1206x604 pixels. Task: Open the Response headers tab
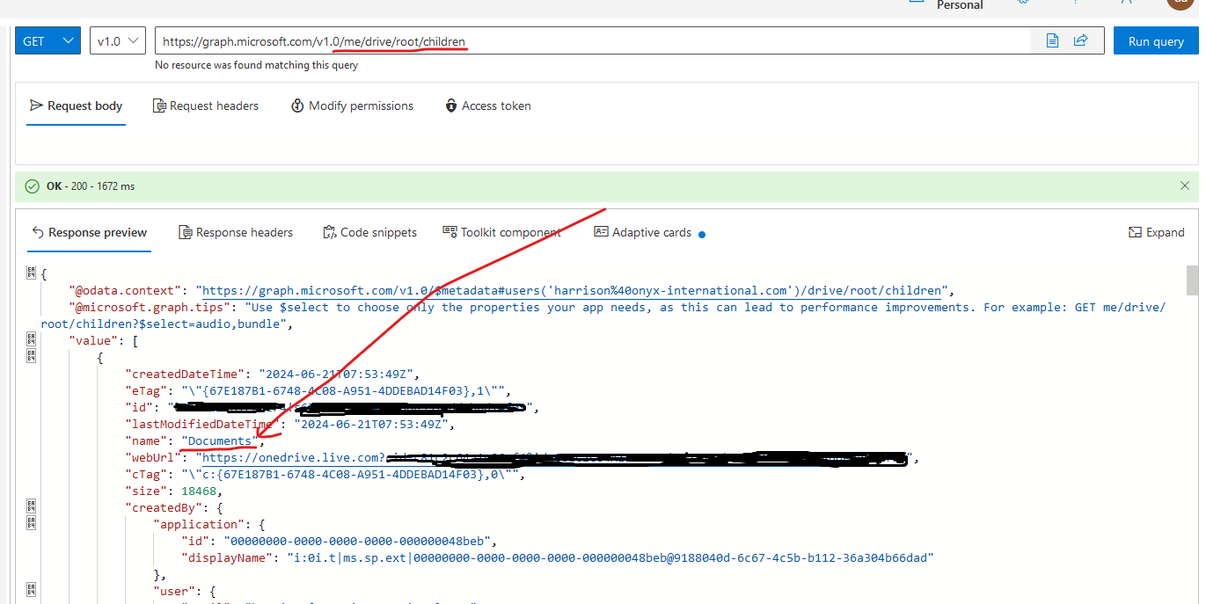click(x=236, y=233)
